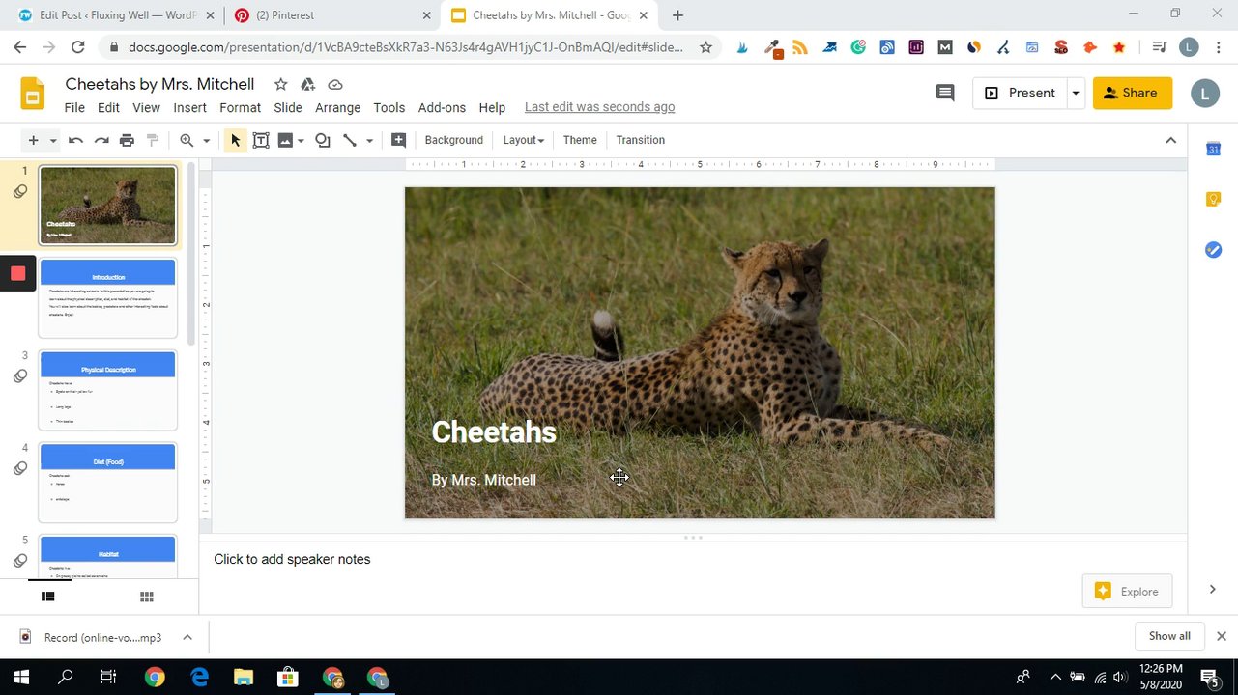1238x695 pixels.
Task: Switch to grid view
Action: tap(147, 597)
